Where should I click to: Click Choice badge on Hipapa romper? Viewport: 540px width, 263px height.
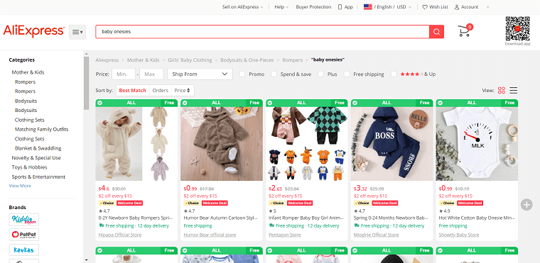[107, 203]
